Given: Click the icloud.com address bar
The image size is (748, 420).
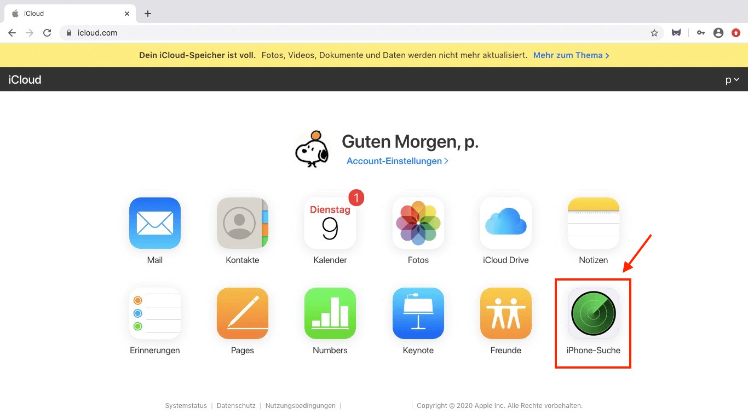Looking at the screenshot, I should [361, 33].
